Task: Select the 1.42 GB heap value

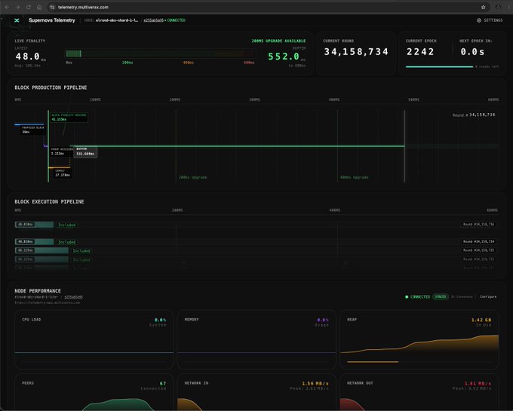Action: point(481,320)
